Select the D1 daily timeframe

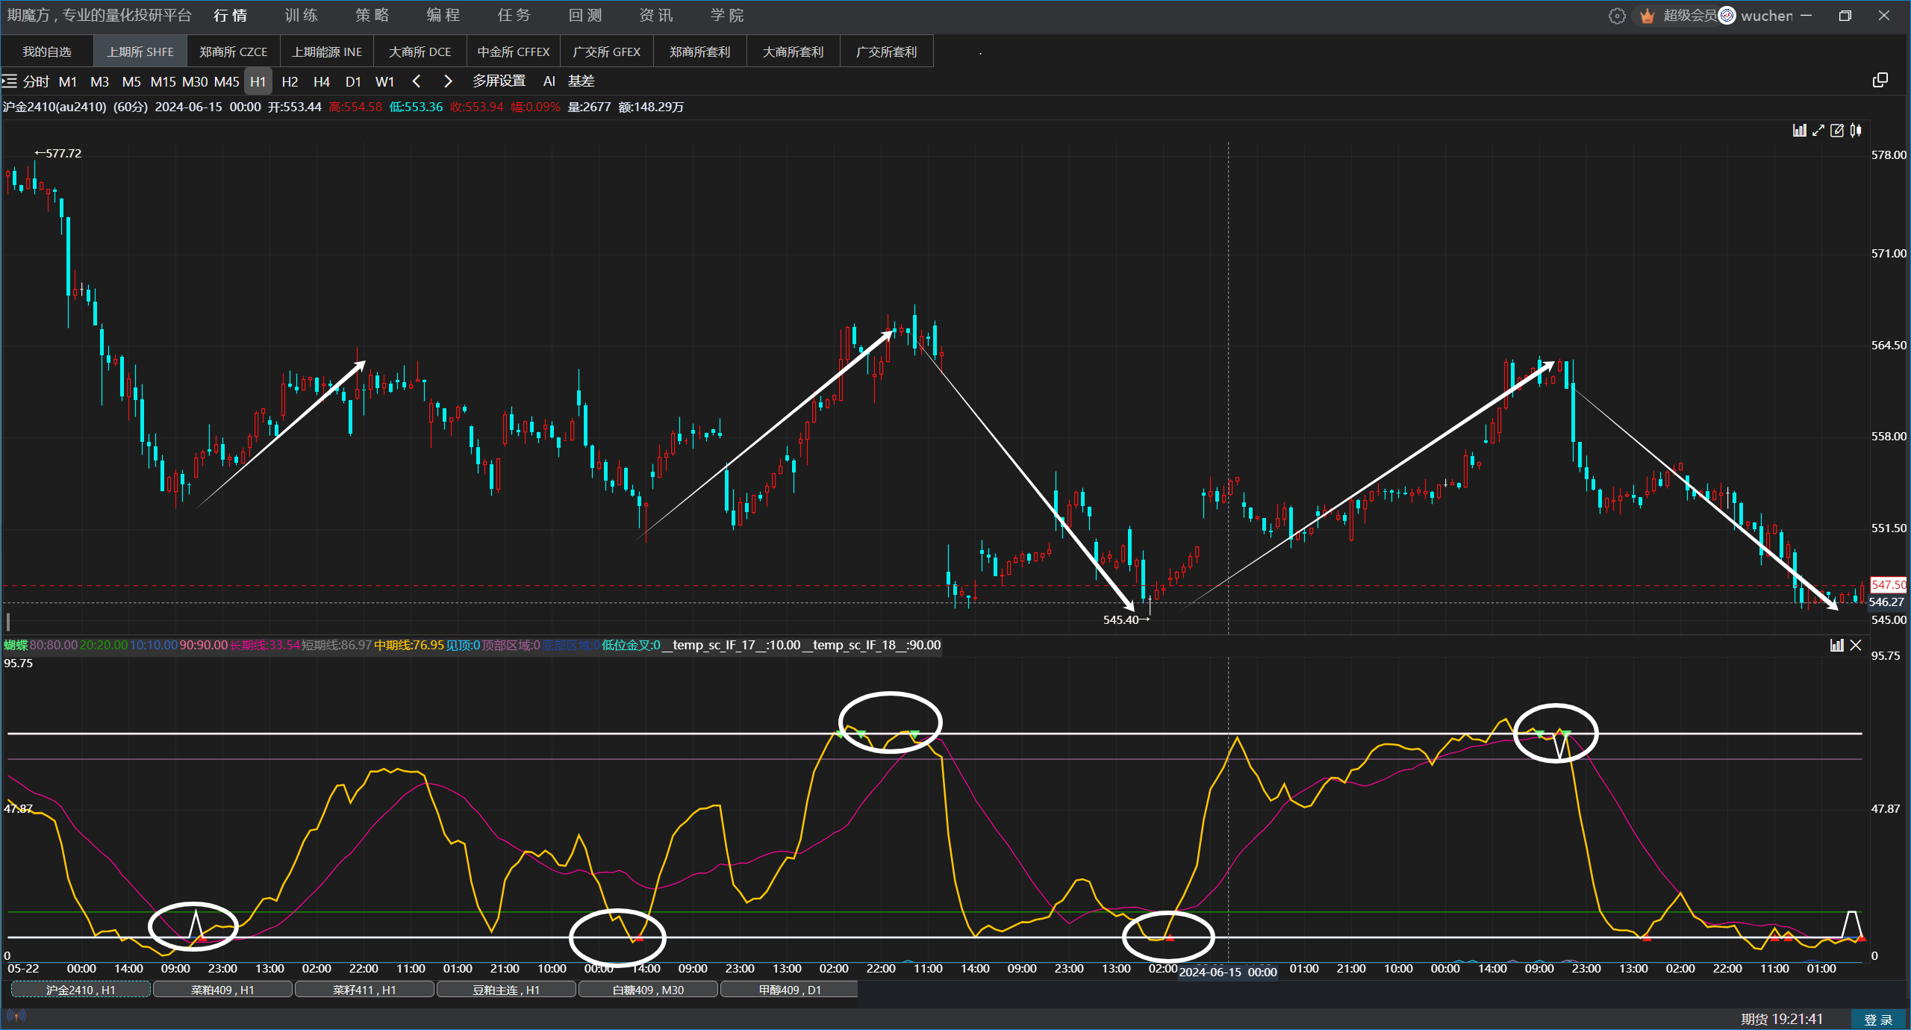point(353,81)
